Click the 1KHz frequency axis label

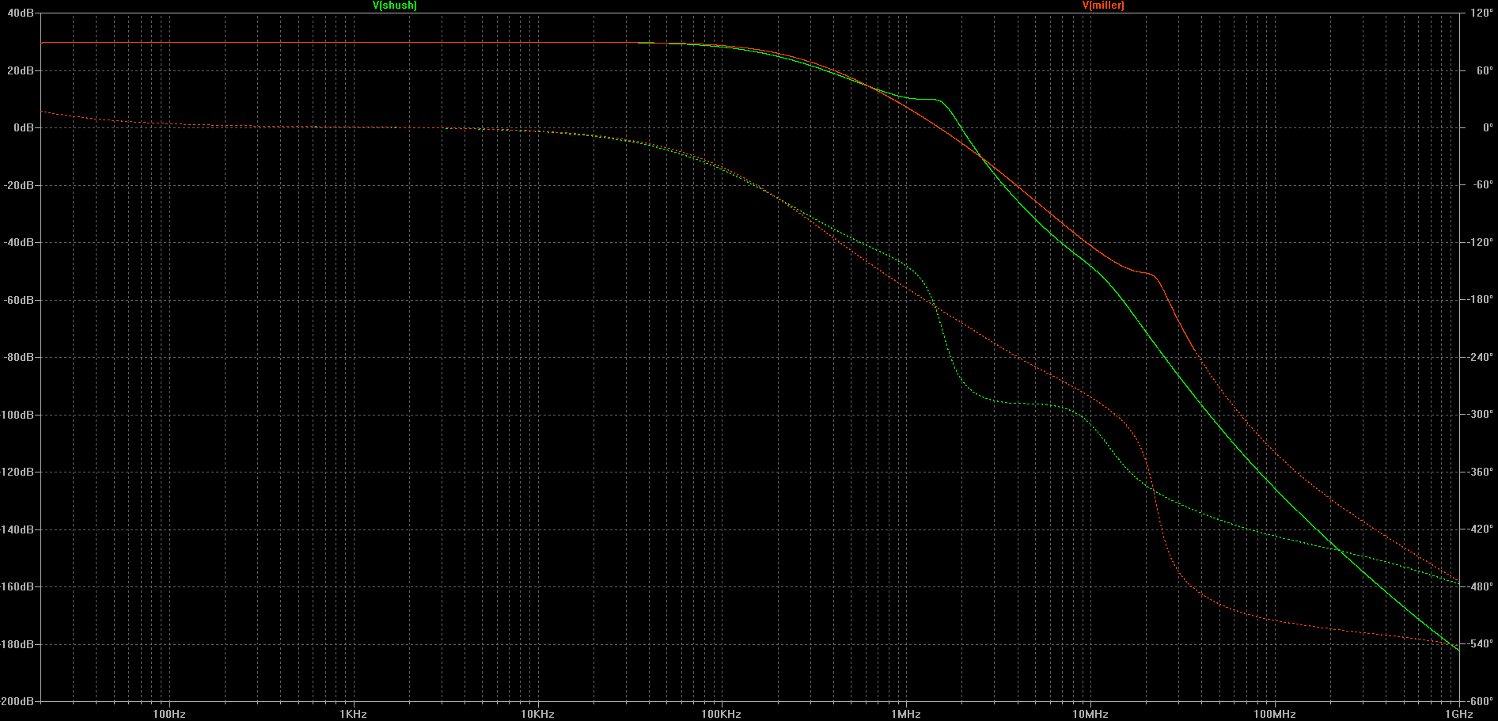(x=354, y=714)
